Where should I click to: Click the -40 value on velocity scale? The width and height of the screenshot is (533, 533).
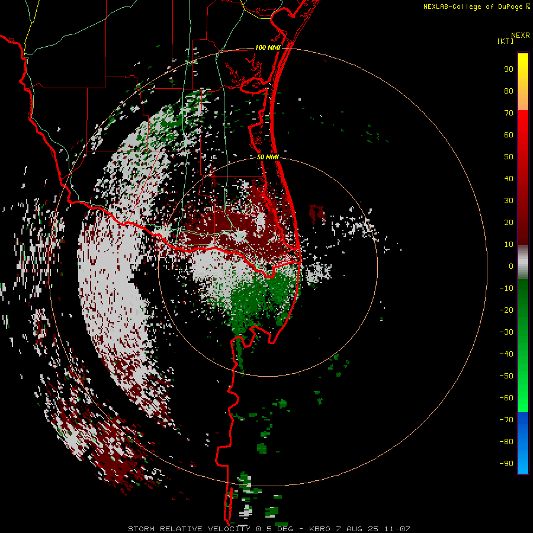click(506, 354)
